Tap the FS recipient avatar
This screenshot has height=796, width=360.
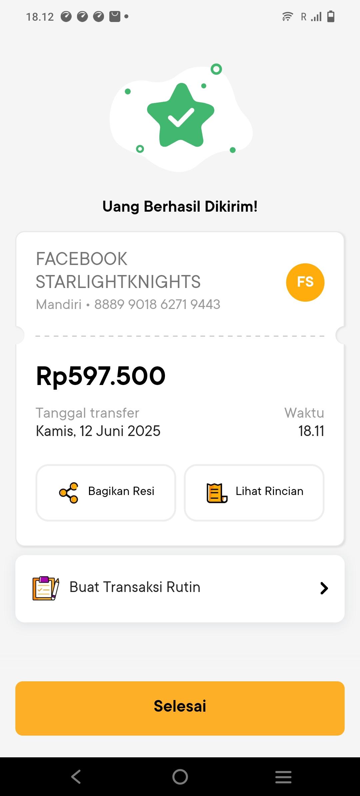(x=305, y=282)
